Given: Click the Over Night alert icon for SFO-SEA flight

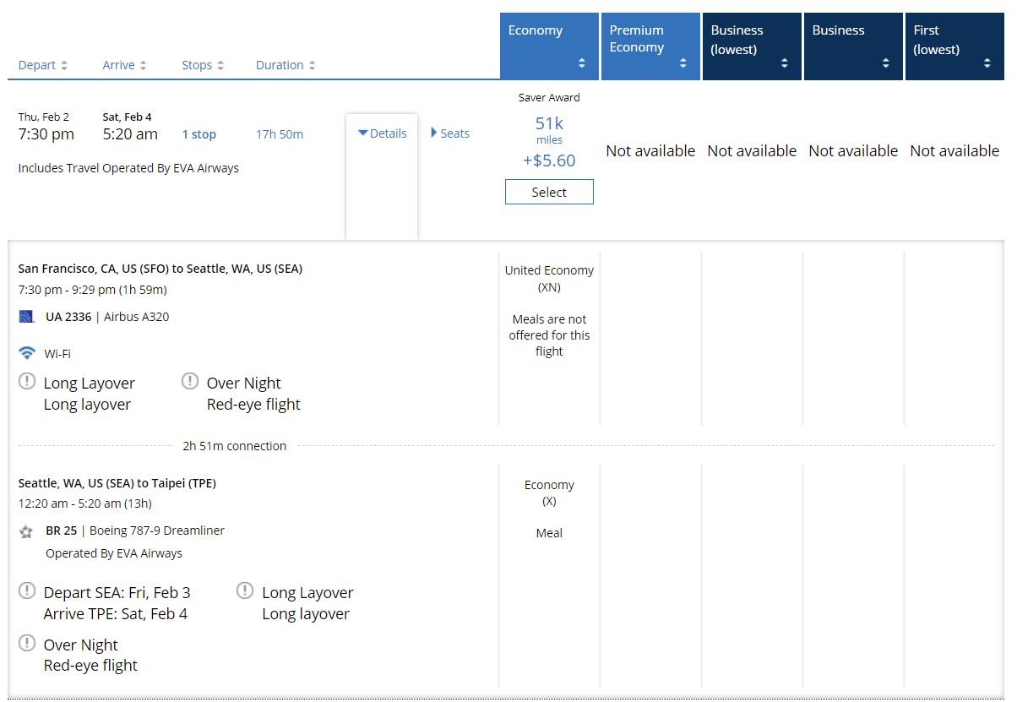Looking at the screenshot, I should click(190, 382).
